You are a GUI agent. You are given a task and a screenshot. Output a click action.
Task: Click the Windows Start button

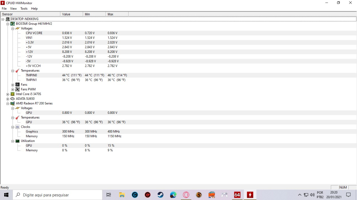click(x=6, y=195)
